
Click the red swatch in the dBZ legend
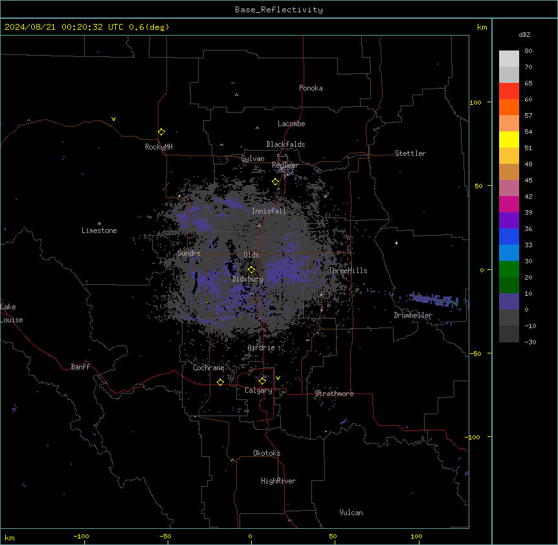click(x=509, y=91)
